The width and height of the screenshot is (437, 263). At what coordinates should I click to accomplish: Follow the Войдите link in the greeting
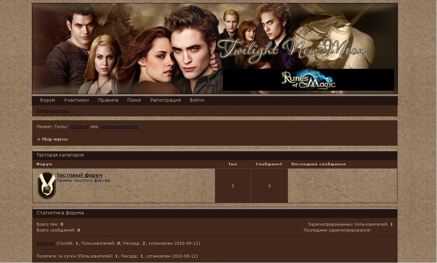tap(80, 127)
